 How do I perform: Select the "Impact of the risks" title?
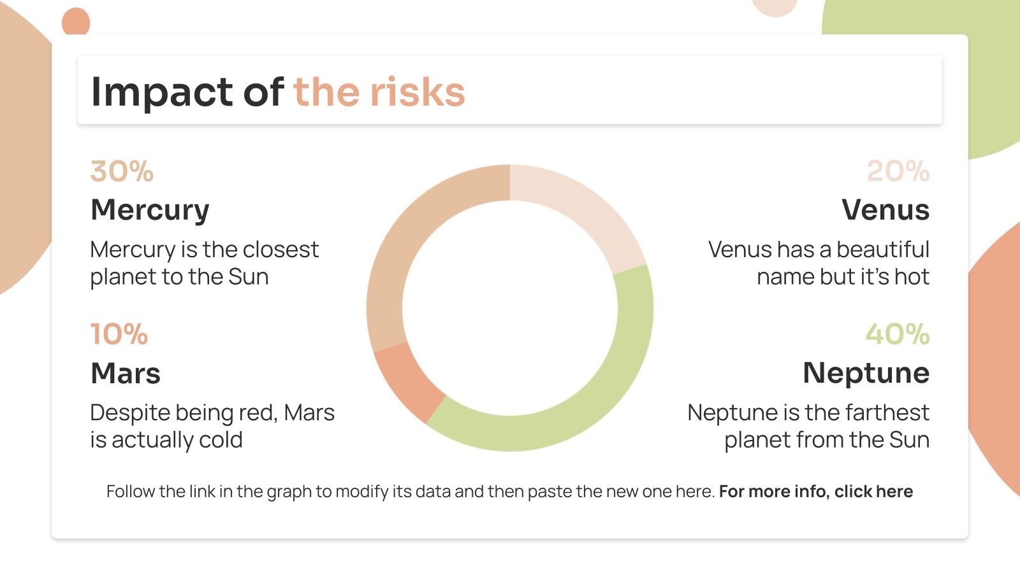tap(278, 92)
